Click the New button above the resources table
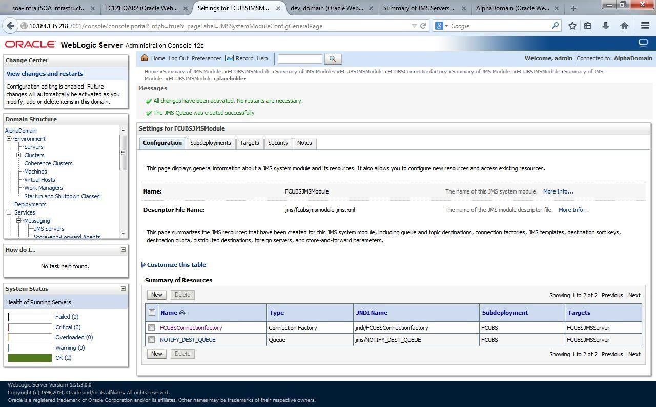 [x=156, y=295]
